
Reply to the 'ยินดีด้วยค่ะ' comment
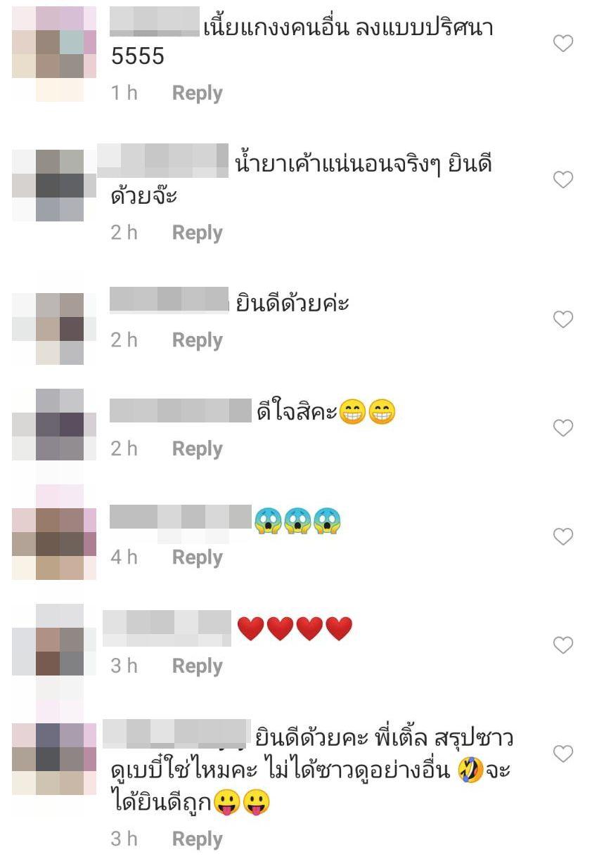pos(198,340)
